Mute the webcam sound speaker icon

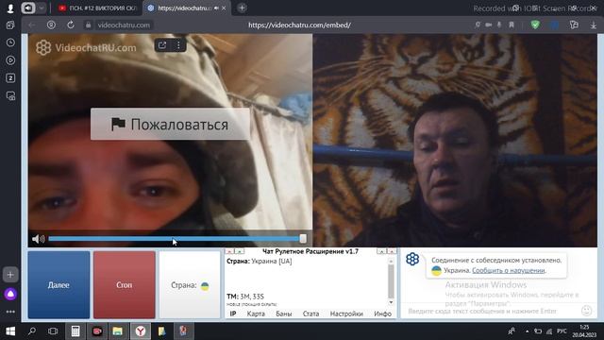(38, 239)
